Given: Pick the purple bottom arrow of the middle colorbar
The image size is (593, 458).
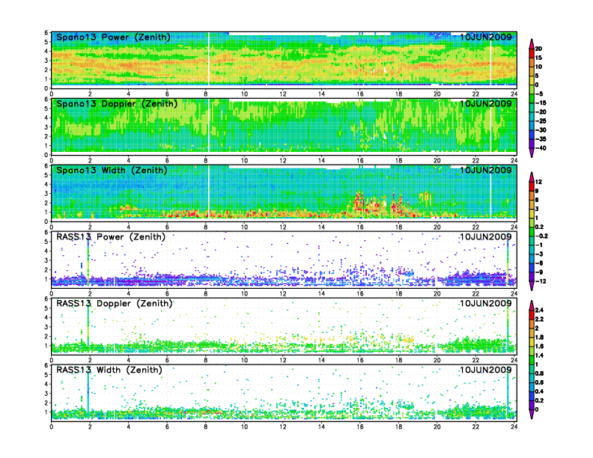Looking at the screenshot, I should click(532, 286).
